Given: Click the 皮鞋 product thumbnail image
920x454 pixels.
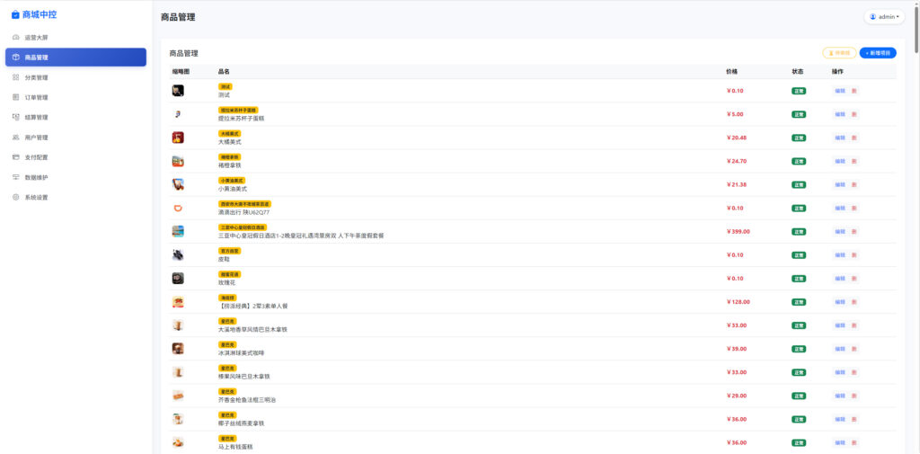Looking at the screenshot, I should click(x=178, y=254).
